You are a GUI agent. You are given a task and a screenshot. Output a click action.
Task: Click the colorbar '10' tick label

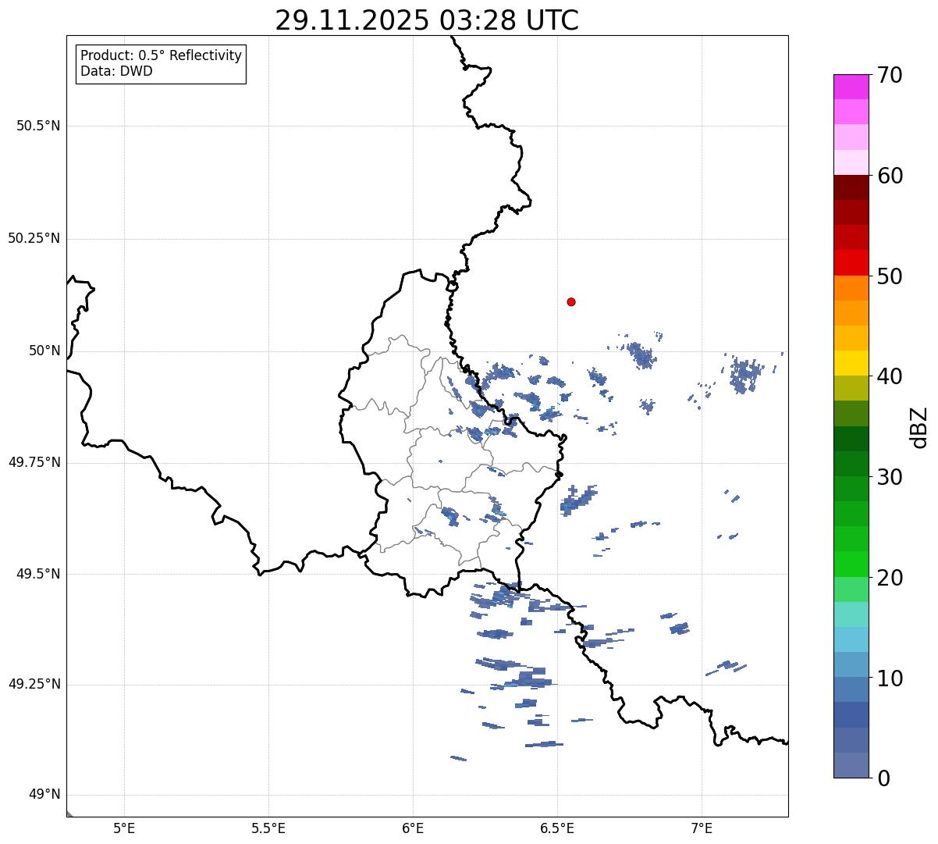pos(890,678)
